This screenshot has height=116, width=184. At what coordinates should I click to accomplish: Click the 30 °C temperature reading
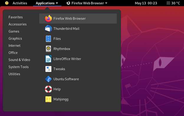[175, 3]
